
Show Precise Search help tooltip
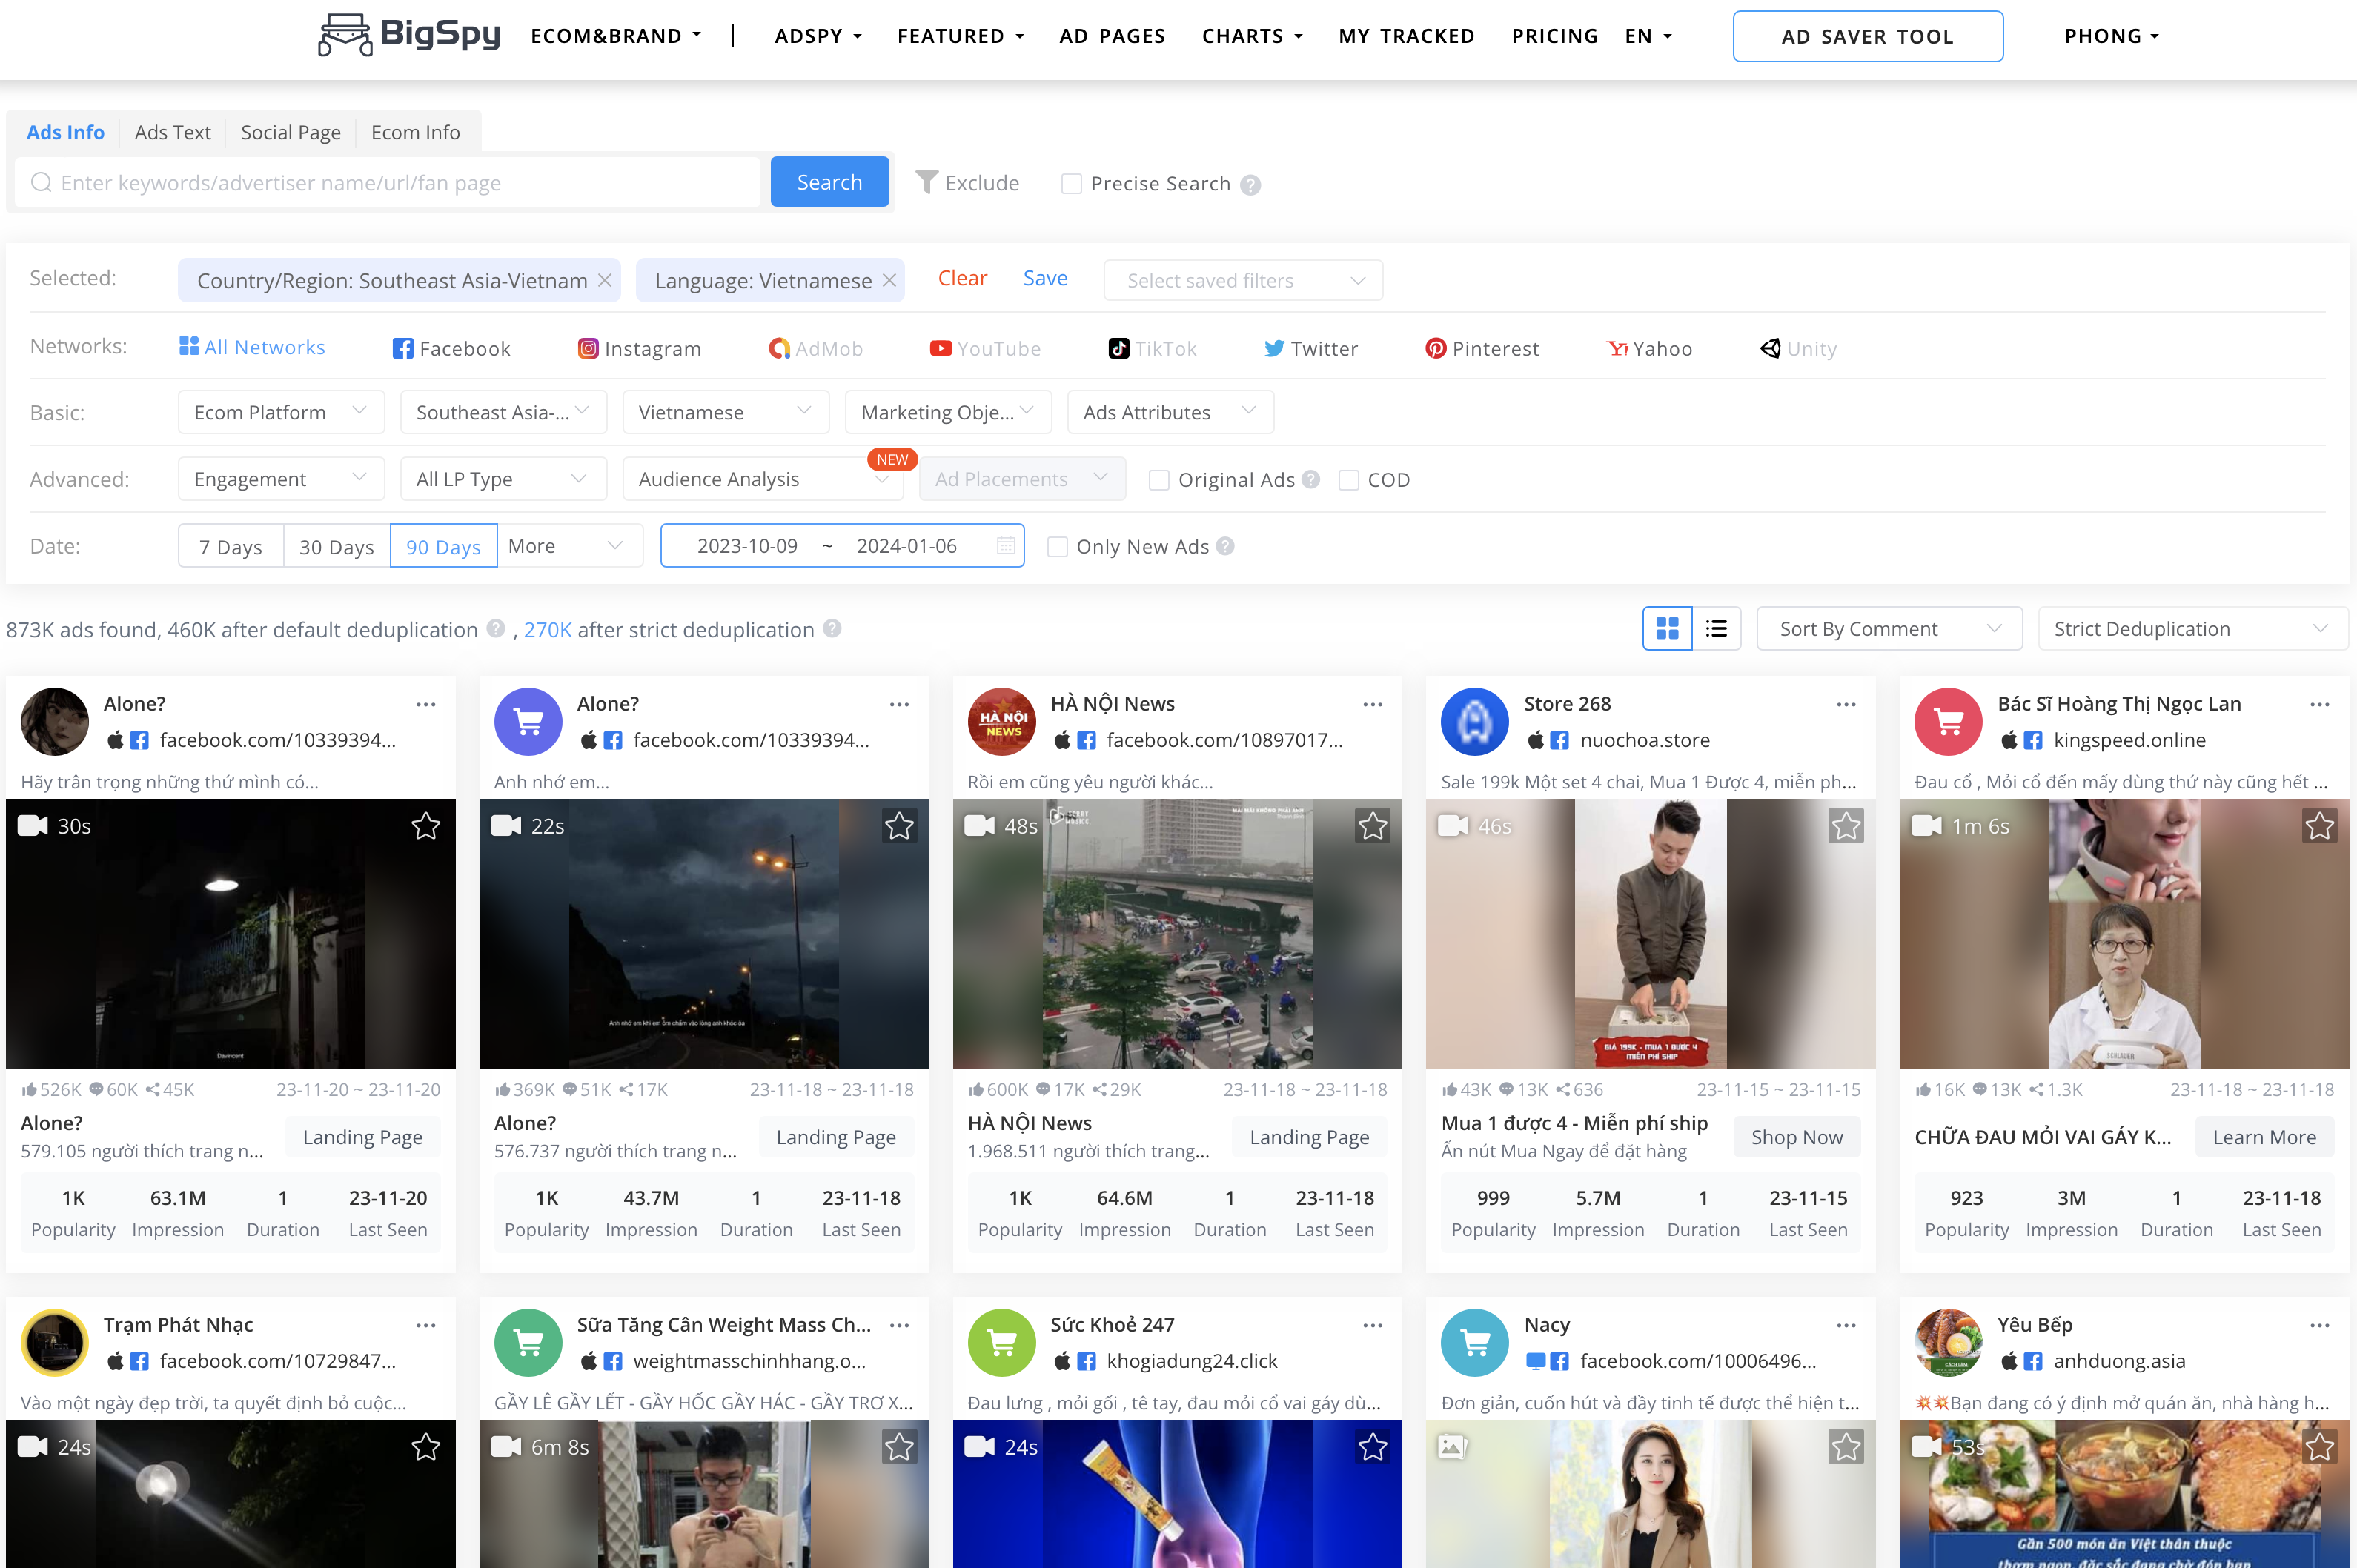pos(1250,184)
